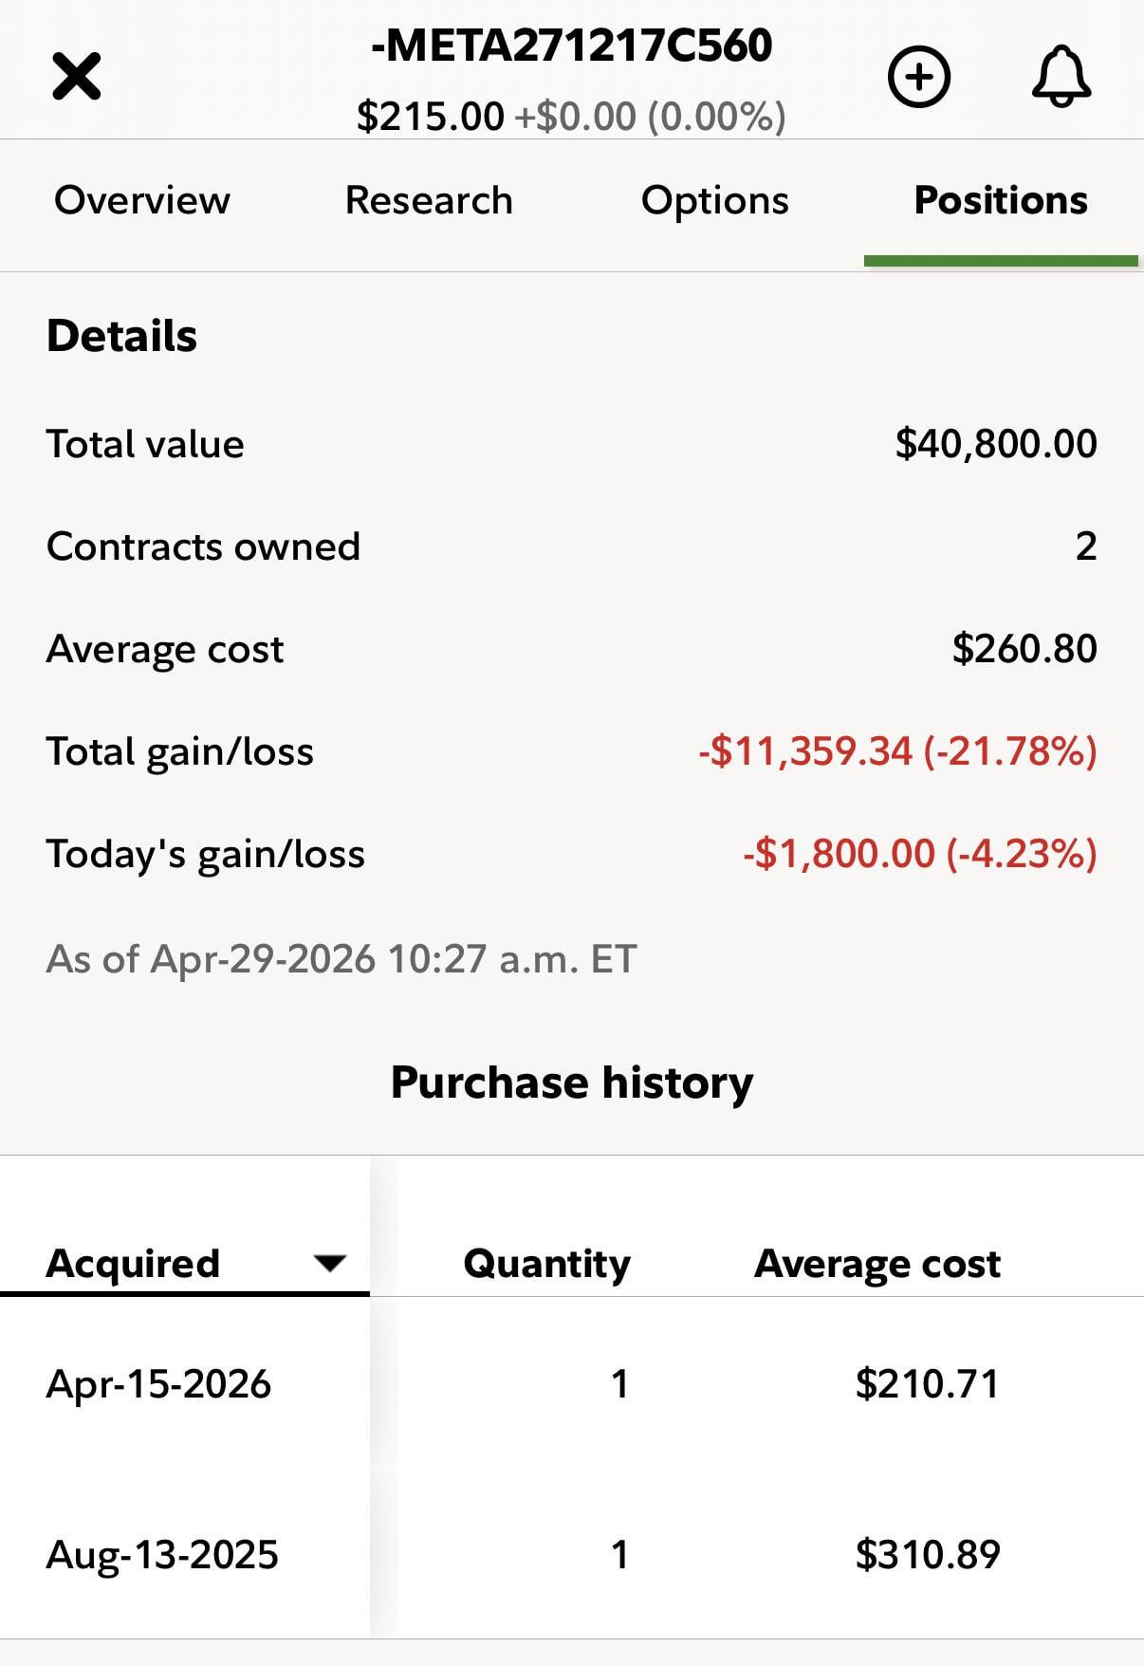Viewport: 1144px width, 1666px height.
Task: Sort by Quantity column header
Action: tap(546, 1264)
